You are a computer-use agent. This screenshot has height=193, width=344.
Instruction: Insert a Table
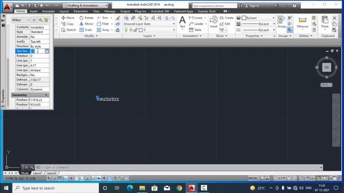[x=195, y=30]
